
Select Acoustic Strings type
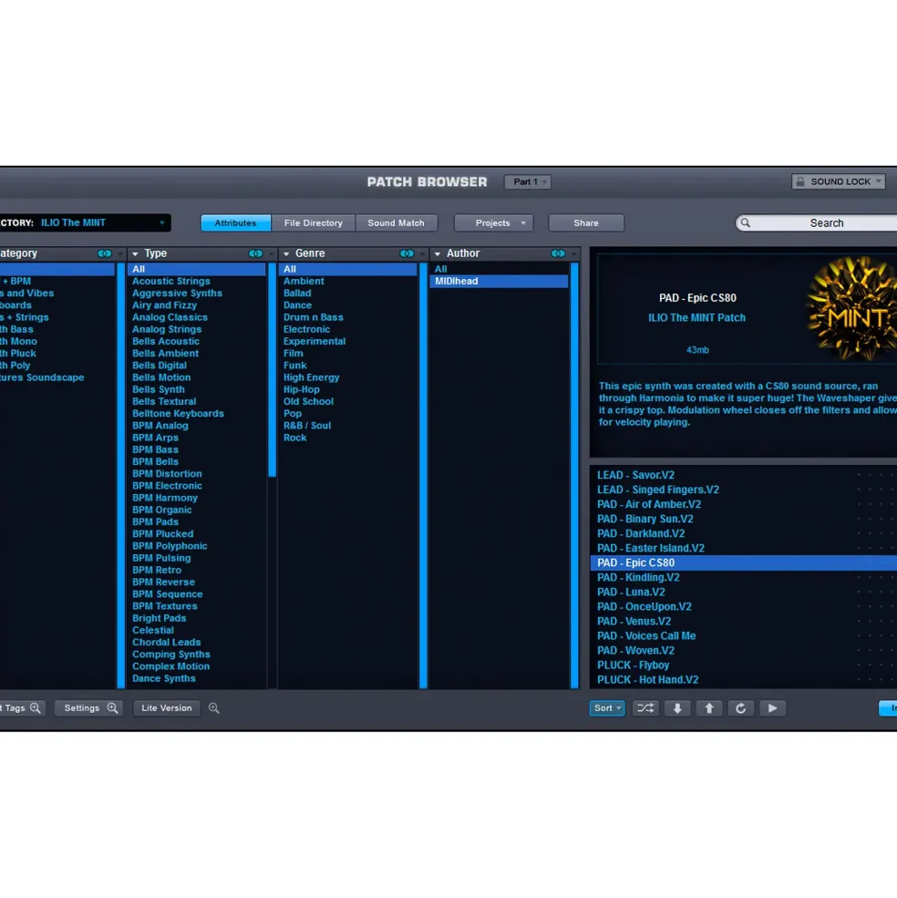pos(171,281)
